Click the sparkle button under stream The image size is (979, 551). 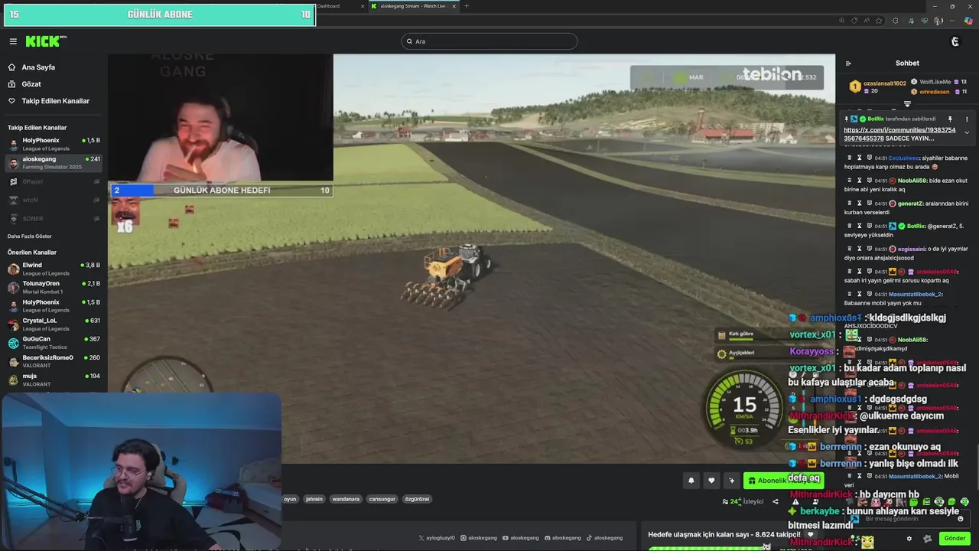click(x=731, y=481)
